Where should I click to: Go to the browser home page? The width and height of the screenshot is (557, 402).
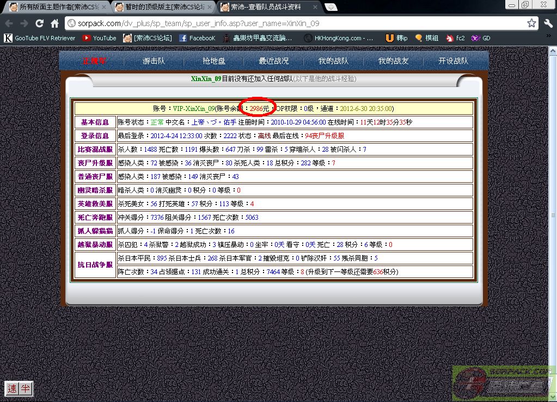54,23
